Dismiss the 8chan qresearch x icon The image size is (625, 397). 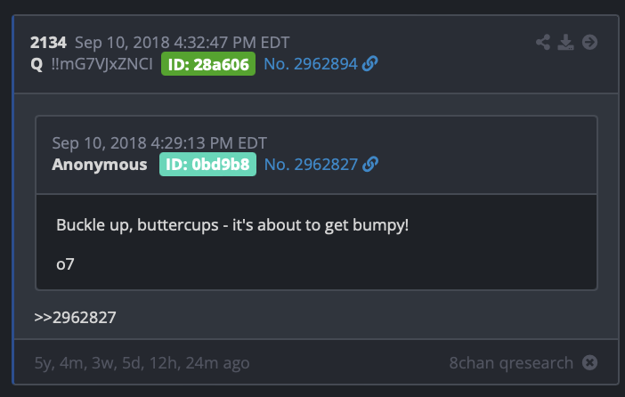pyautogui.click(x=589, y=362)
